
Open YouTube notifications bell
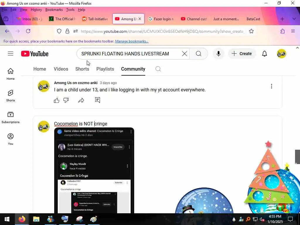[x=265, y=54]
